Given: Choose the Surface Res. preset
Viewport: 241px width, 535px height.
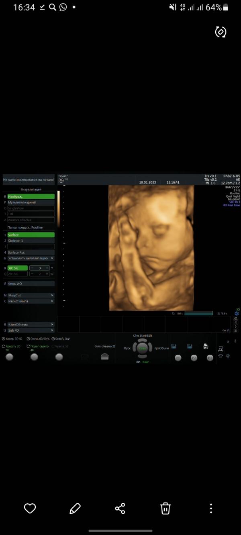Looking at the screenshot, I should click(31, 252).
